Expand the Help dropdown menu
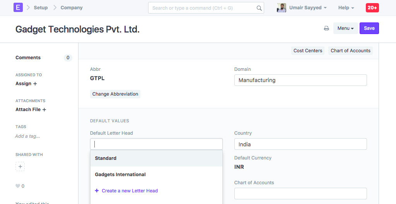The image size is (396, 204). (346, 8)
